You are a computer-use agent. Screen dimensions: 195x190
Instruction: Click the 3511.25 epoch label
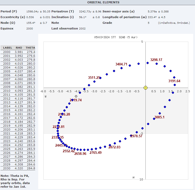pyautogui.click(x=94, y=78)
